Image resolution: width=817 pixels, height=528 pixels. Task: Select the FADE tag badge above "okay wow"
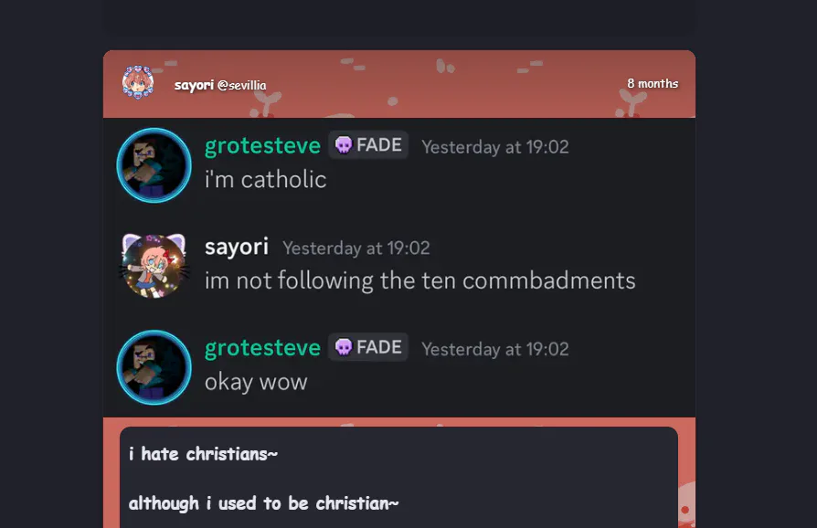click(x=368, y=347)
